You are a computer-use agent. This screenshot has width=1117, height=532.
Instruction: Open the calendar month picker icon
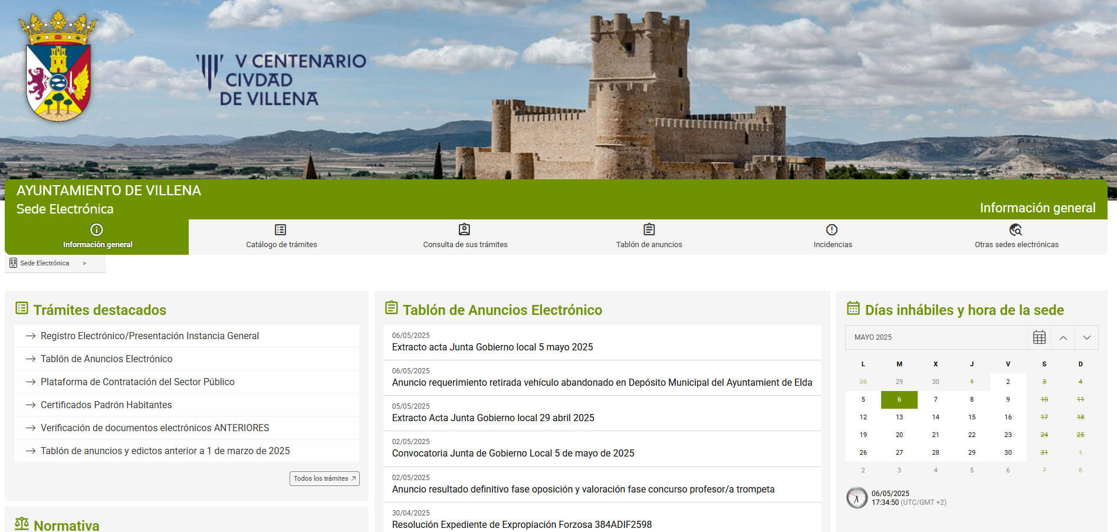click(1039, 337)
